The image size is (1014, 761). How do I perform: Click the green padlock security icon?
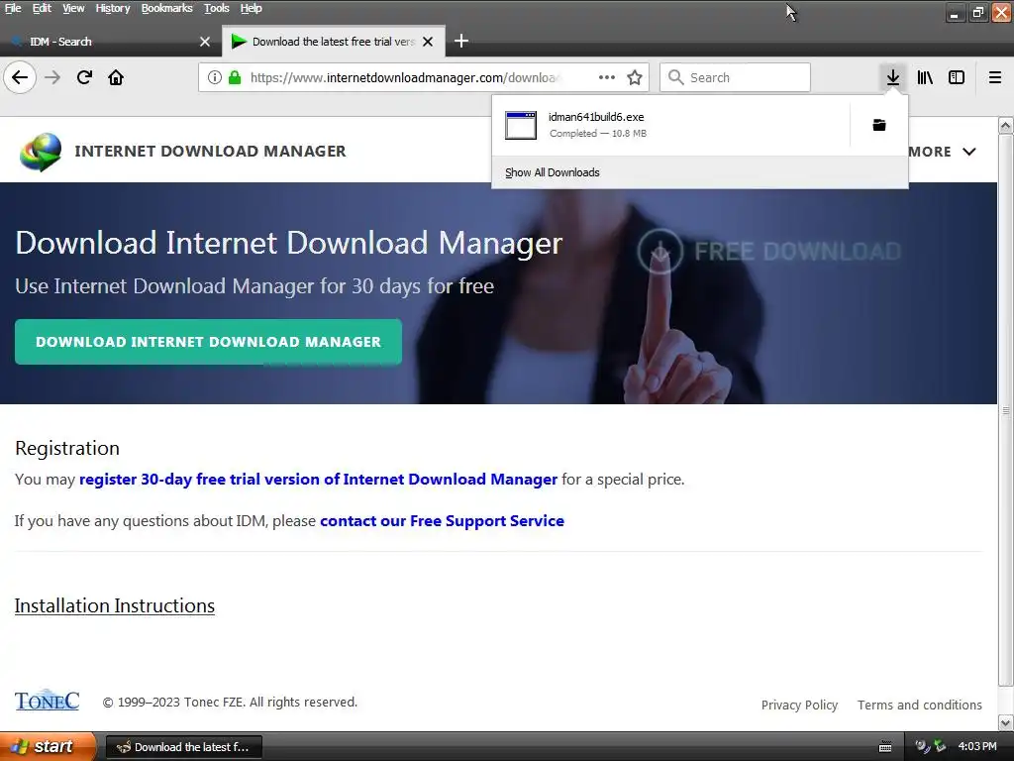click(x=235, y=77)
